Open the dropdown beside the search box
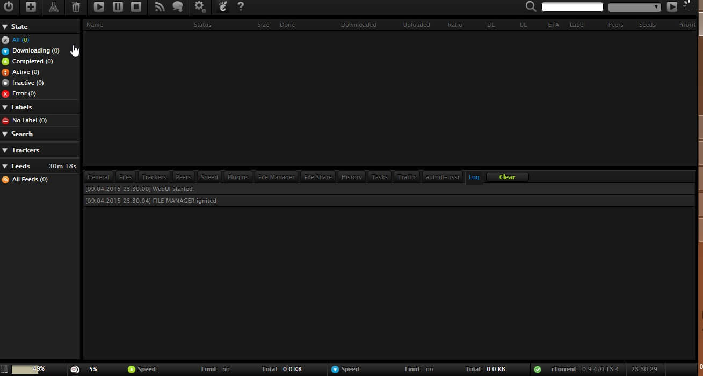 coord(634,7)
